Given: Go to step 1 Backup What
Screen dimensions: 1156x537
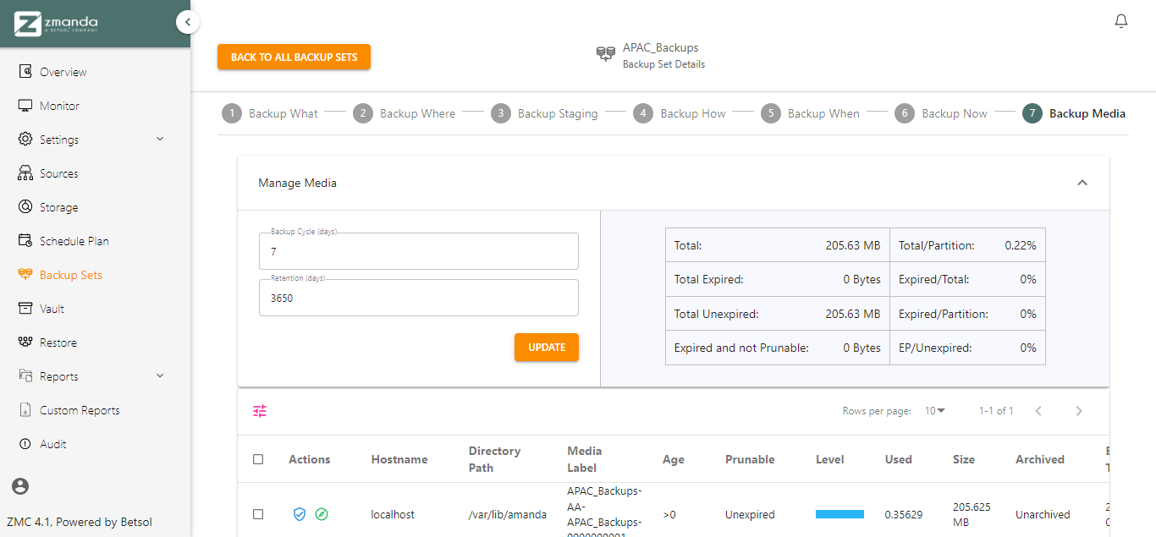Looking at the screenshot, I should [x=270, y=113].
